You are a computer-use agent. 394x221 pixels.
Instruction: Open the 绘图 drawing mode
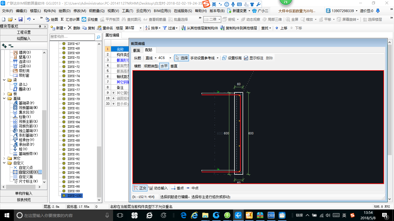(x=52, y=19)
